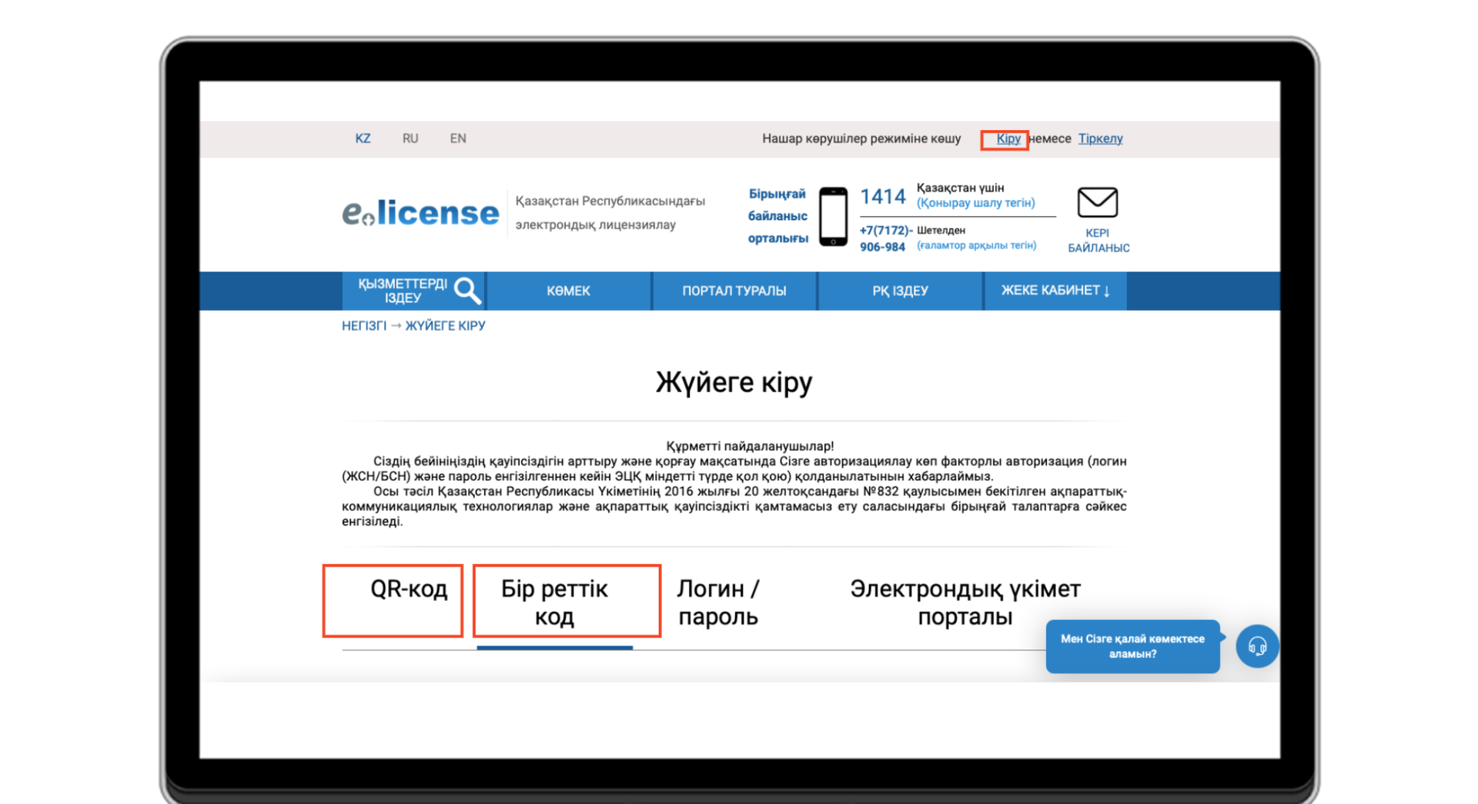
Task: Open the ПОРТАЛ ТУРАЛЫ menu item
Action: pos(734,291)
